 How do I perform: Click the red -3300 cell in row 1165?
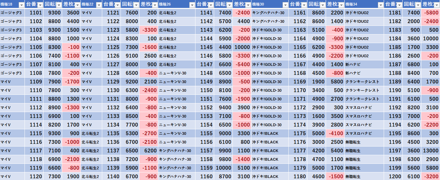pyautogui.click(x=335, y=47)
